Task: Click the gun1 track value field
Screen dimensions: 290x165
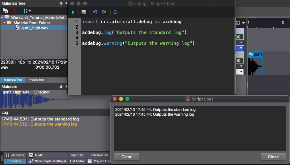Action: [240, 60]
